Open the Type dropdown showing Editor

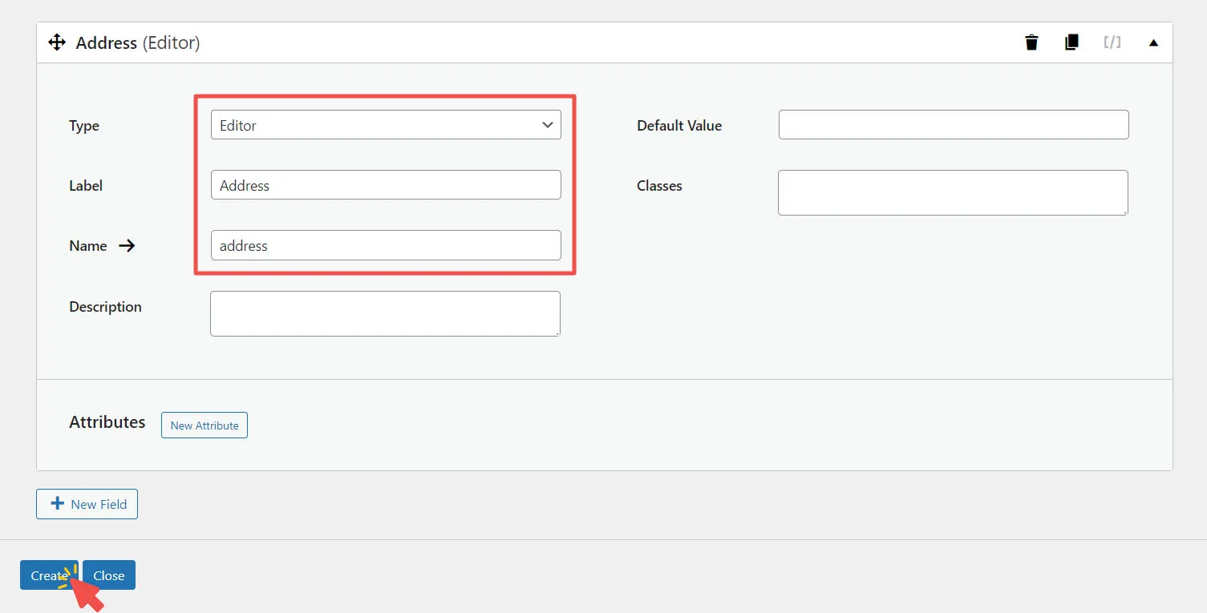[385, 125]
